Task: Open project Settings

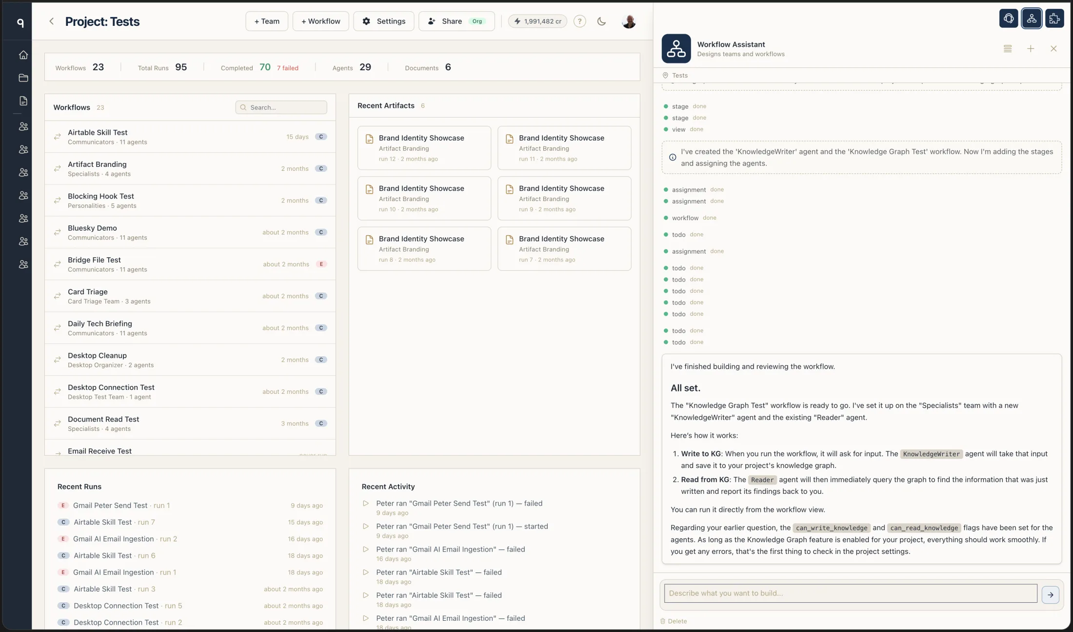Action: (x=384, y=21)
